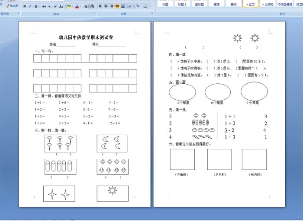Apply strikethrough formatting
The width and height of the screenshot is (303, 221).
coord(44,6)
